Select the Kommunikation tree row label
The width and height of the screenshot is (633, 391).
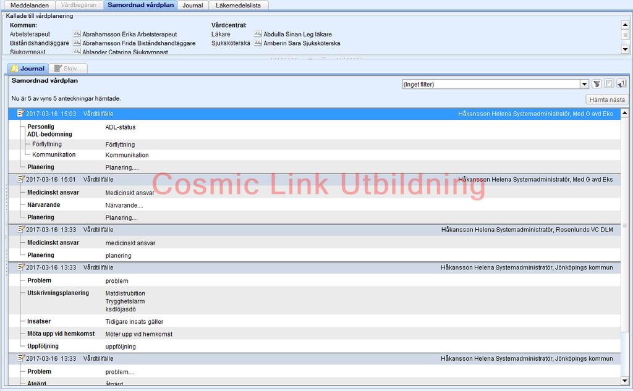(54, 154)
